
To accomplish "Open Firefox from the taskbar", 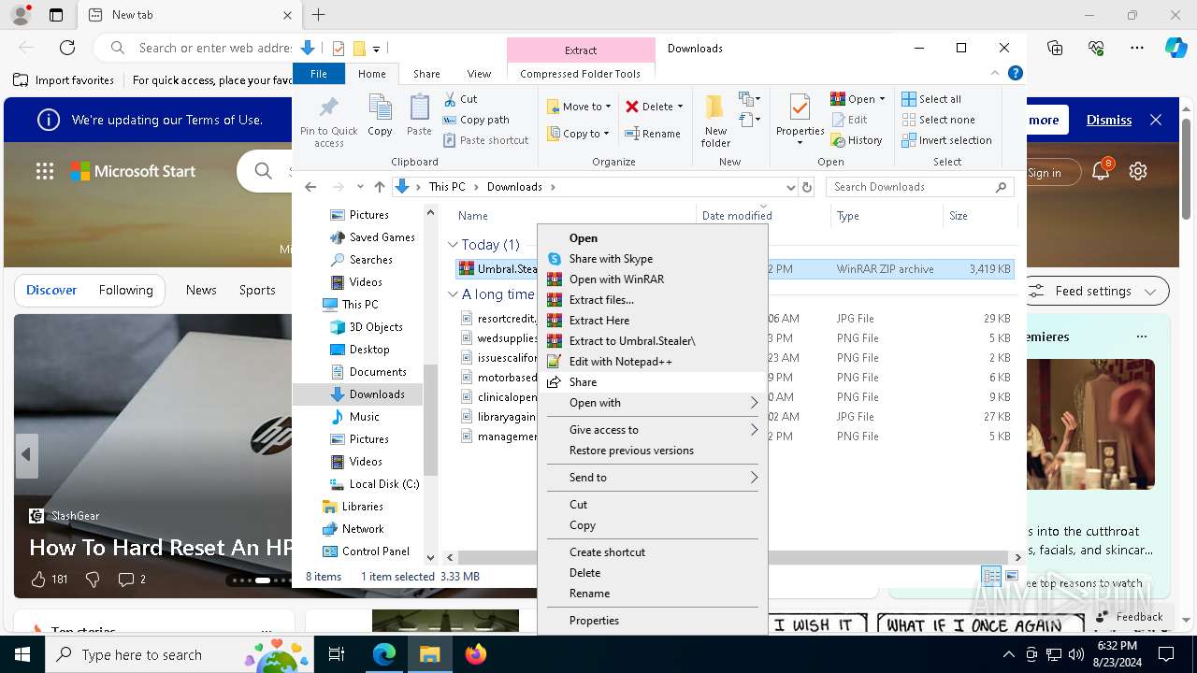I will (x=476, y=654).
